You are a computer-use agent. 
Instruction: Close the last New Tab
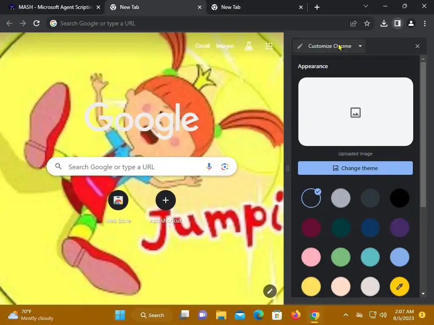(x=301, y=8)
